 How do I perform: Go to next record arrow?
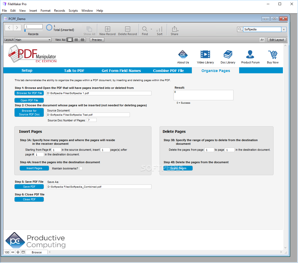click(17, 28)
